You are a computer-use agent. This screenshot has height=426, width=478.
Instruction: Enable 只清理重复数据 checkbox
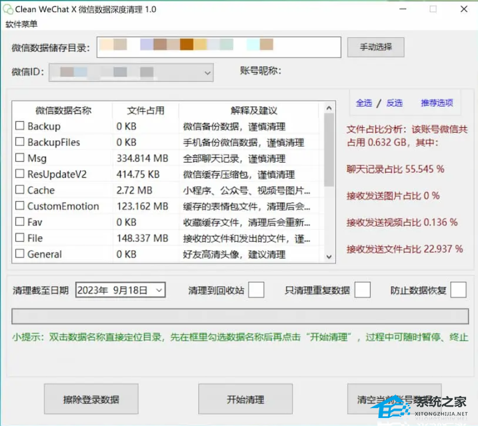click(x=362, y=290)
